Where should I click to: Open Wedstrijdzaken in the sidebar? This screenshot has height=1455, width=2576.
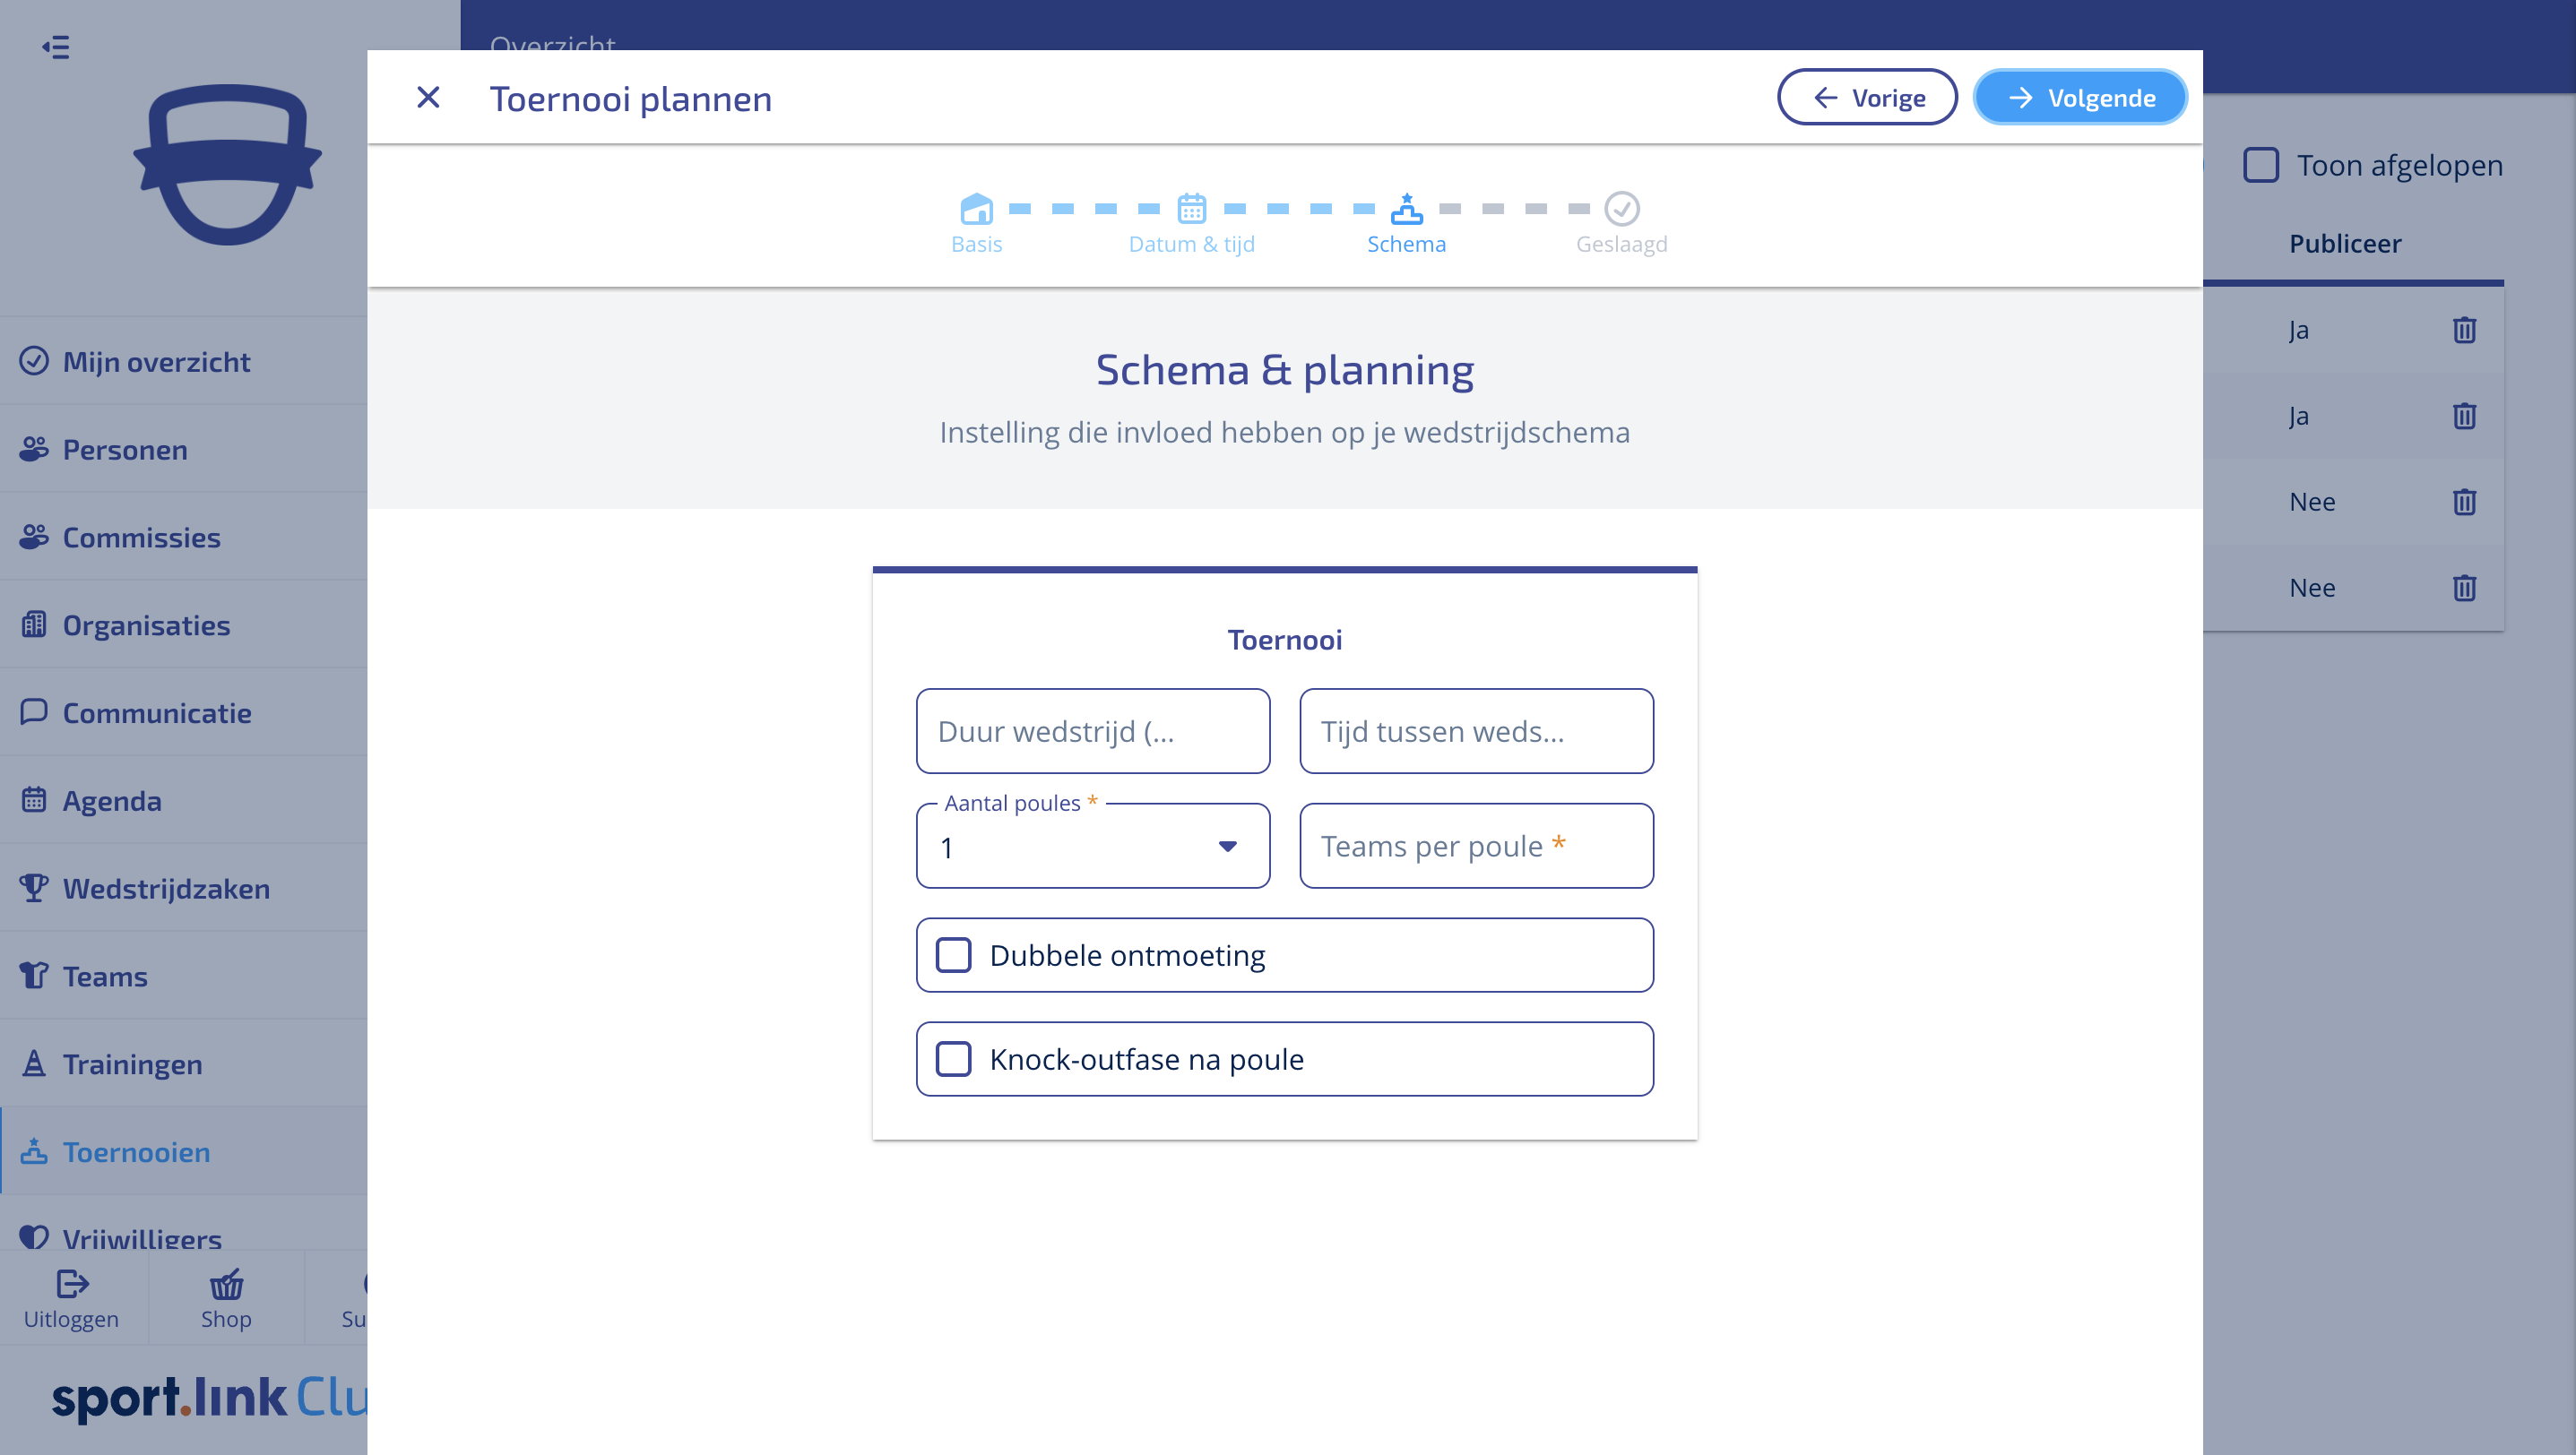166,889
